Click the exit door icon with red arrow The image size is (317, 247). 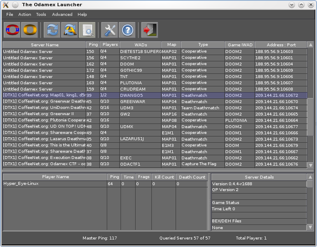point(150,30)
